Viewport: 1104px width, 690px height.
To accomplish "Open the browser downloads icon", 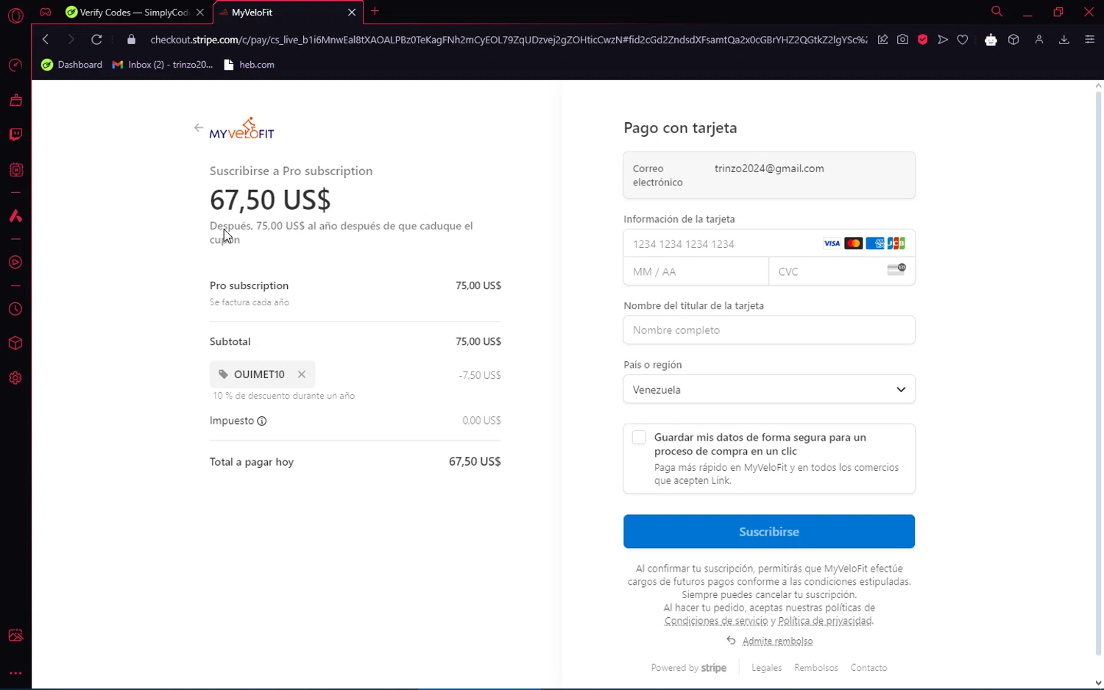I will (1064, 40).
